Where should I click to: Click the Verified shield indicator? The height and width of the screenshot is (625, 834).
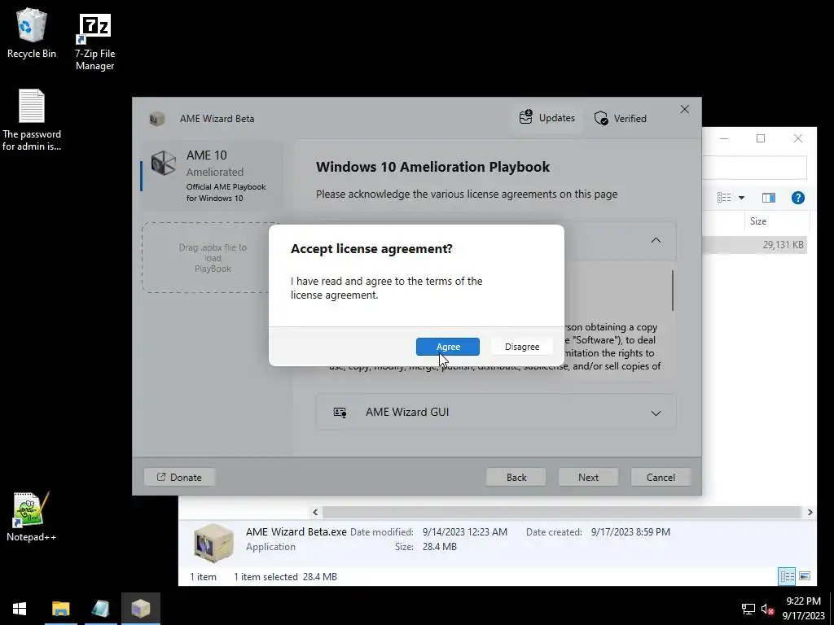621,118
